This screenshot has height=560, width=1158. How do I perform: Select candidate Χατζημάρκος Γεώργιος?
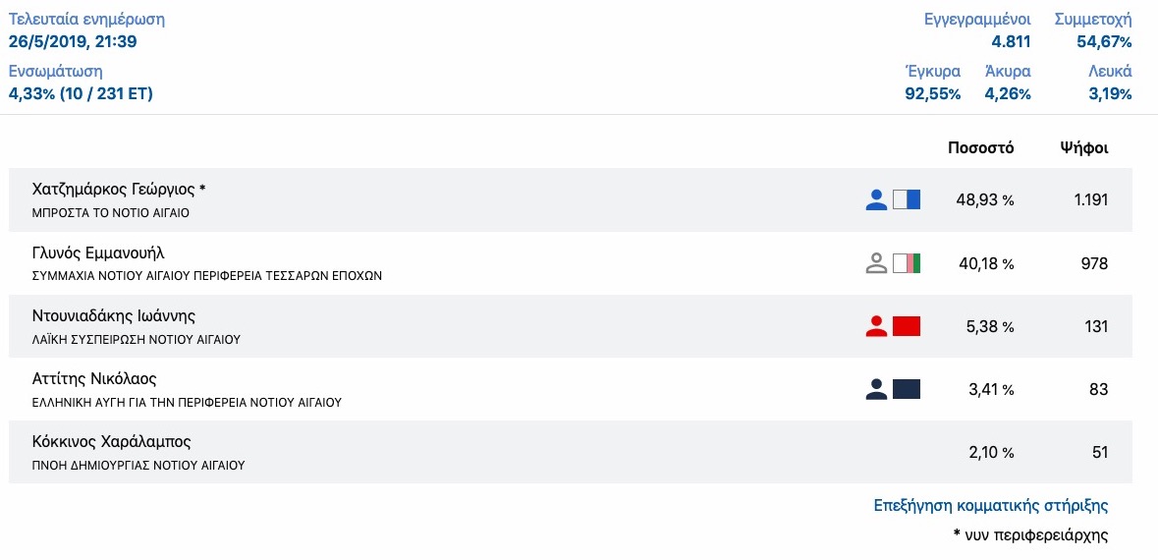coord(119,190)
